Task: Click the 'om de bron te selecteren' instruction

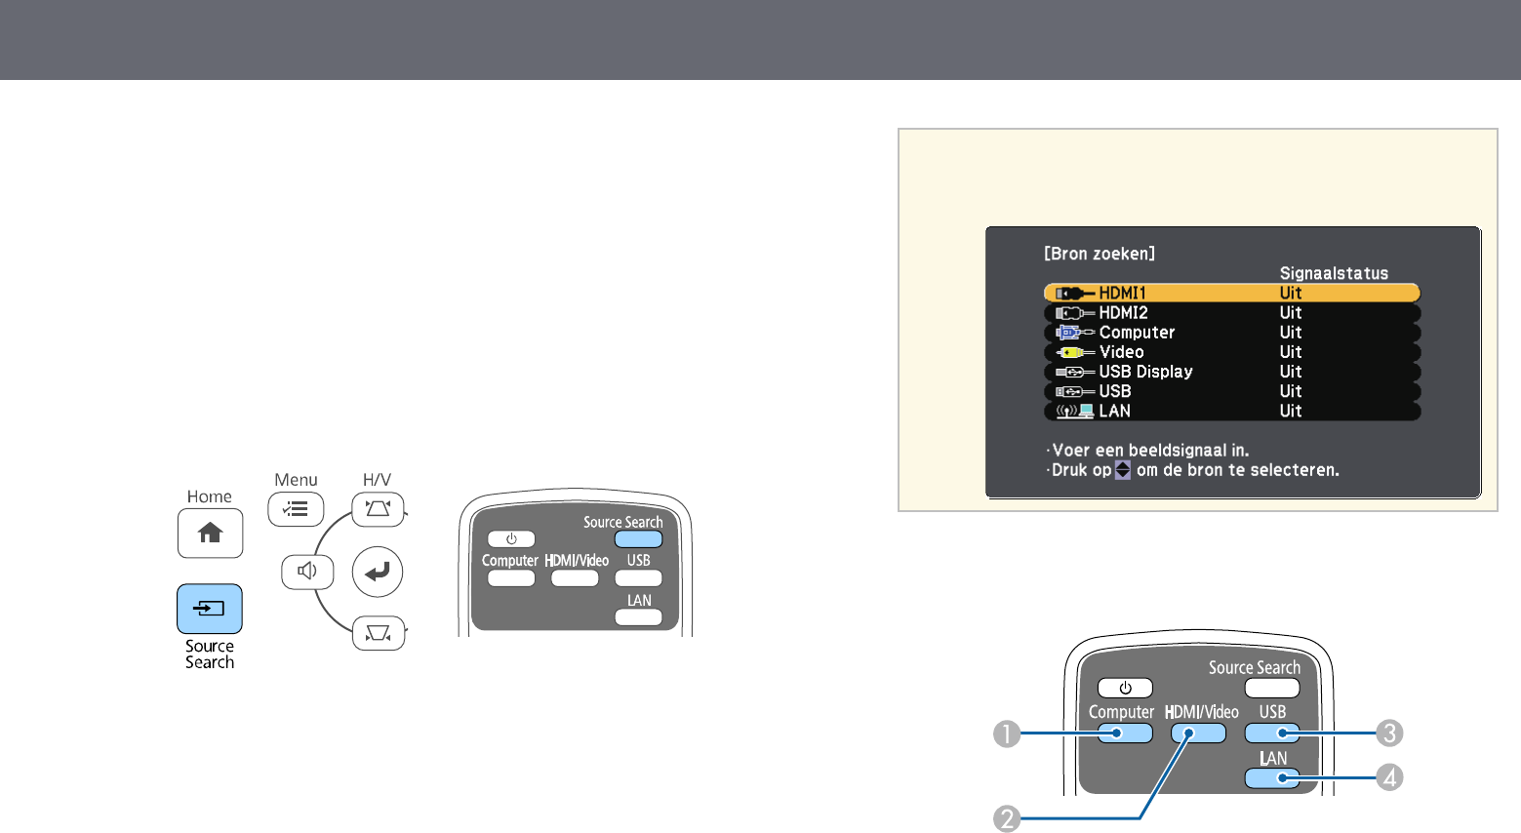Action: [x=1237, y=470]
